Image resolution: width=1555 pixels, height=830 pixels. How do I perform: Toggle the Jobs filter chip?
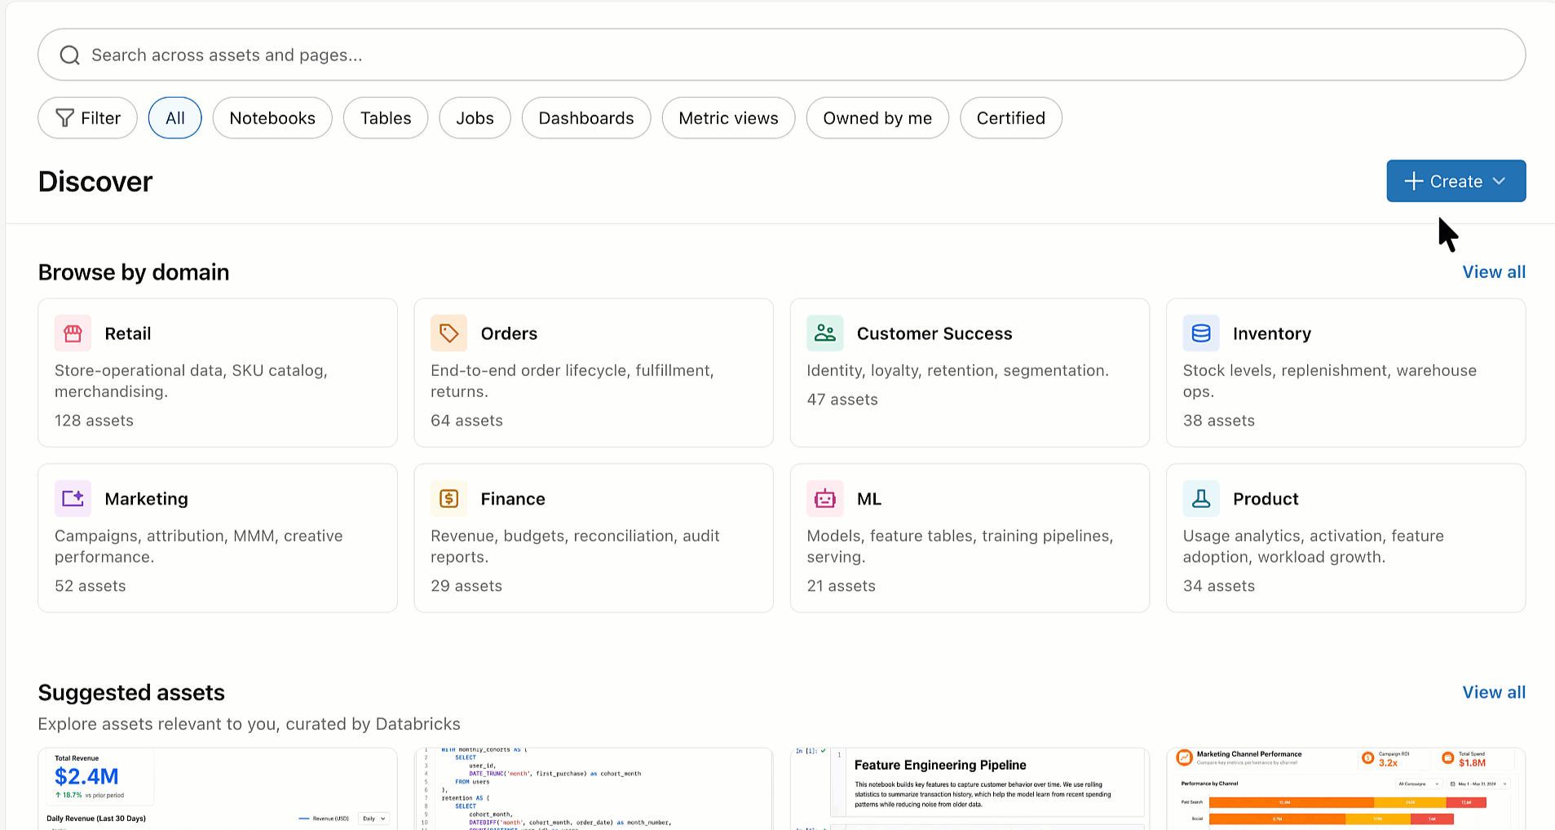click(475, 118)
